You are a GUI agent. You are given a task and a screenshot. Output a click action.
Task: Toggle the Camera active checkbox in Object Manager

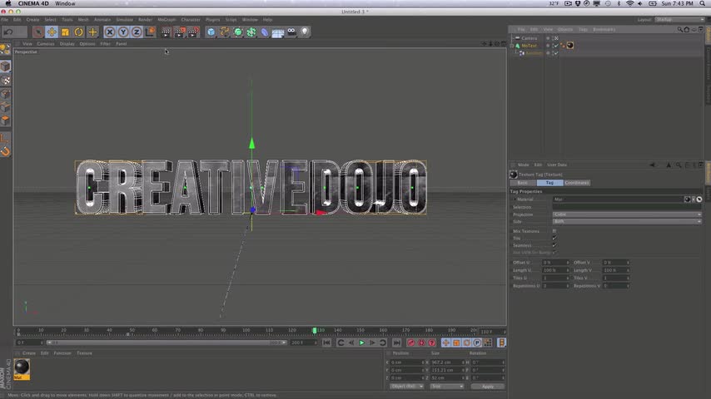(556, 38)
